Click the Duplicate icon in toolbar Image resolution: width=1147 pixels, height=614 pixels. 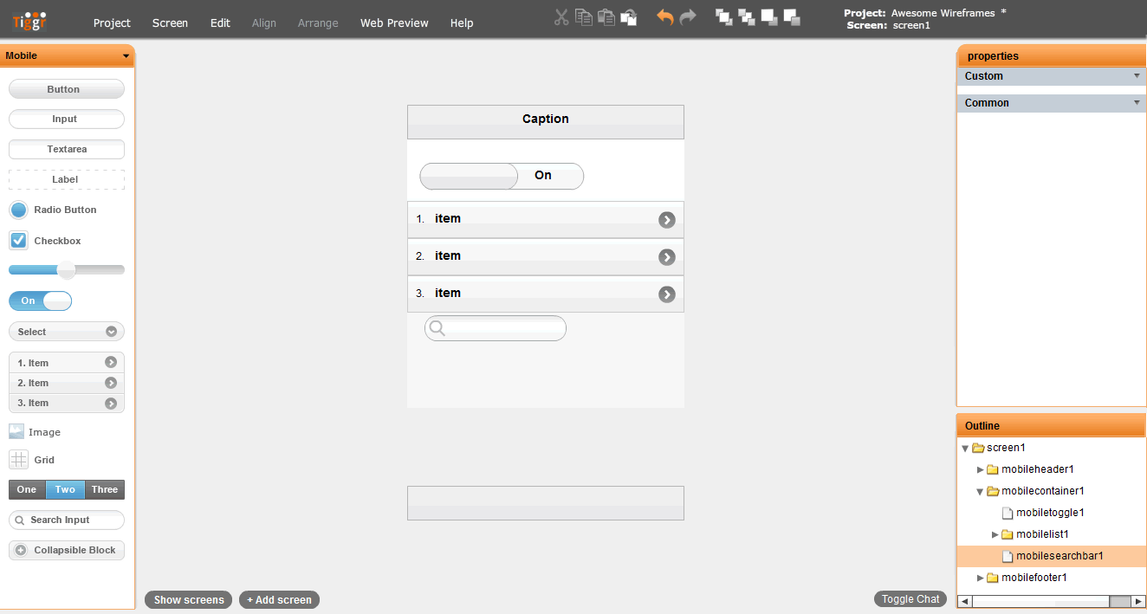629,16
